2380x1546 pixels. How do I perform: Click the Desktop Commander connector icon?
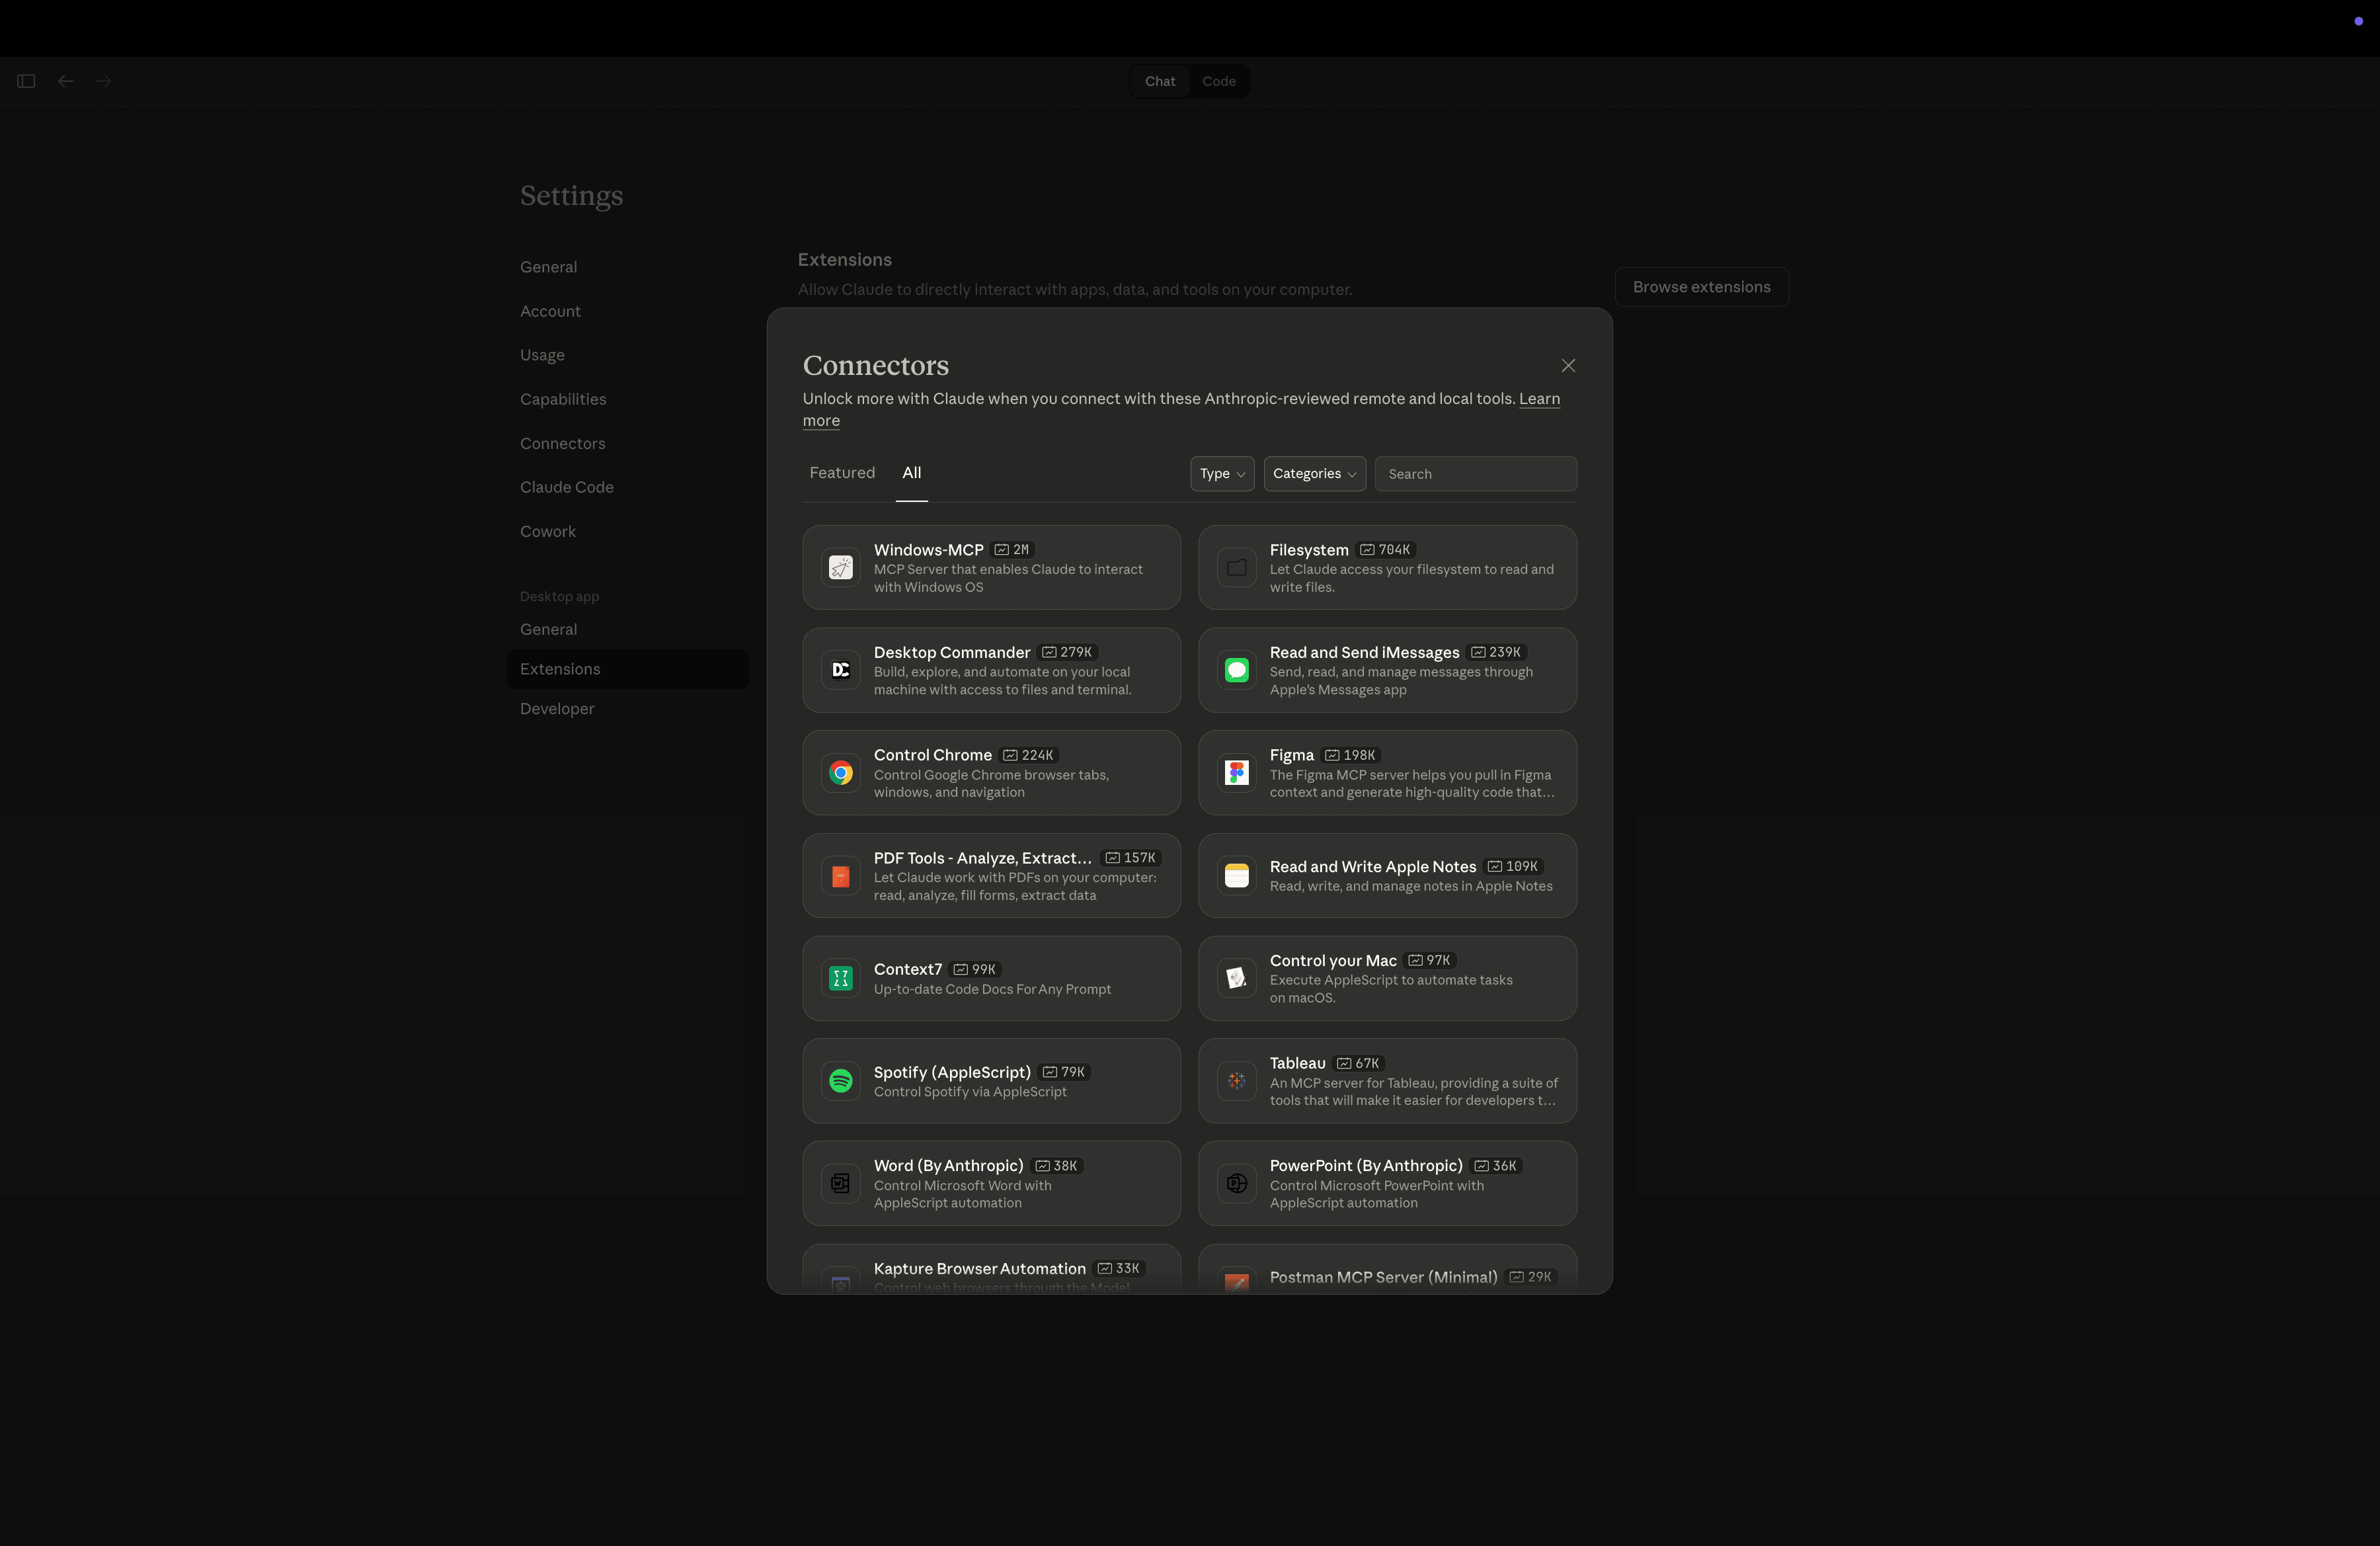coord(841,670)
